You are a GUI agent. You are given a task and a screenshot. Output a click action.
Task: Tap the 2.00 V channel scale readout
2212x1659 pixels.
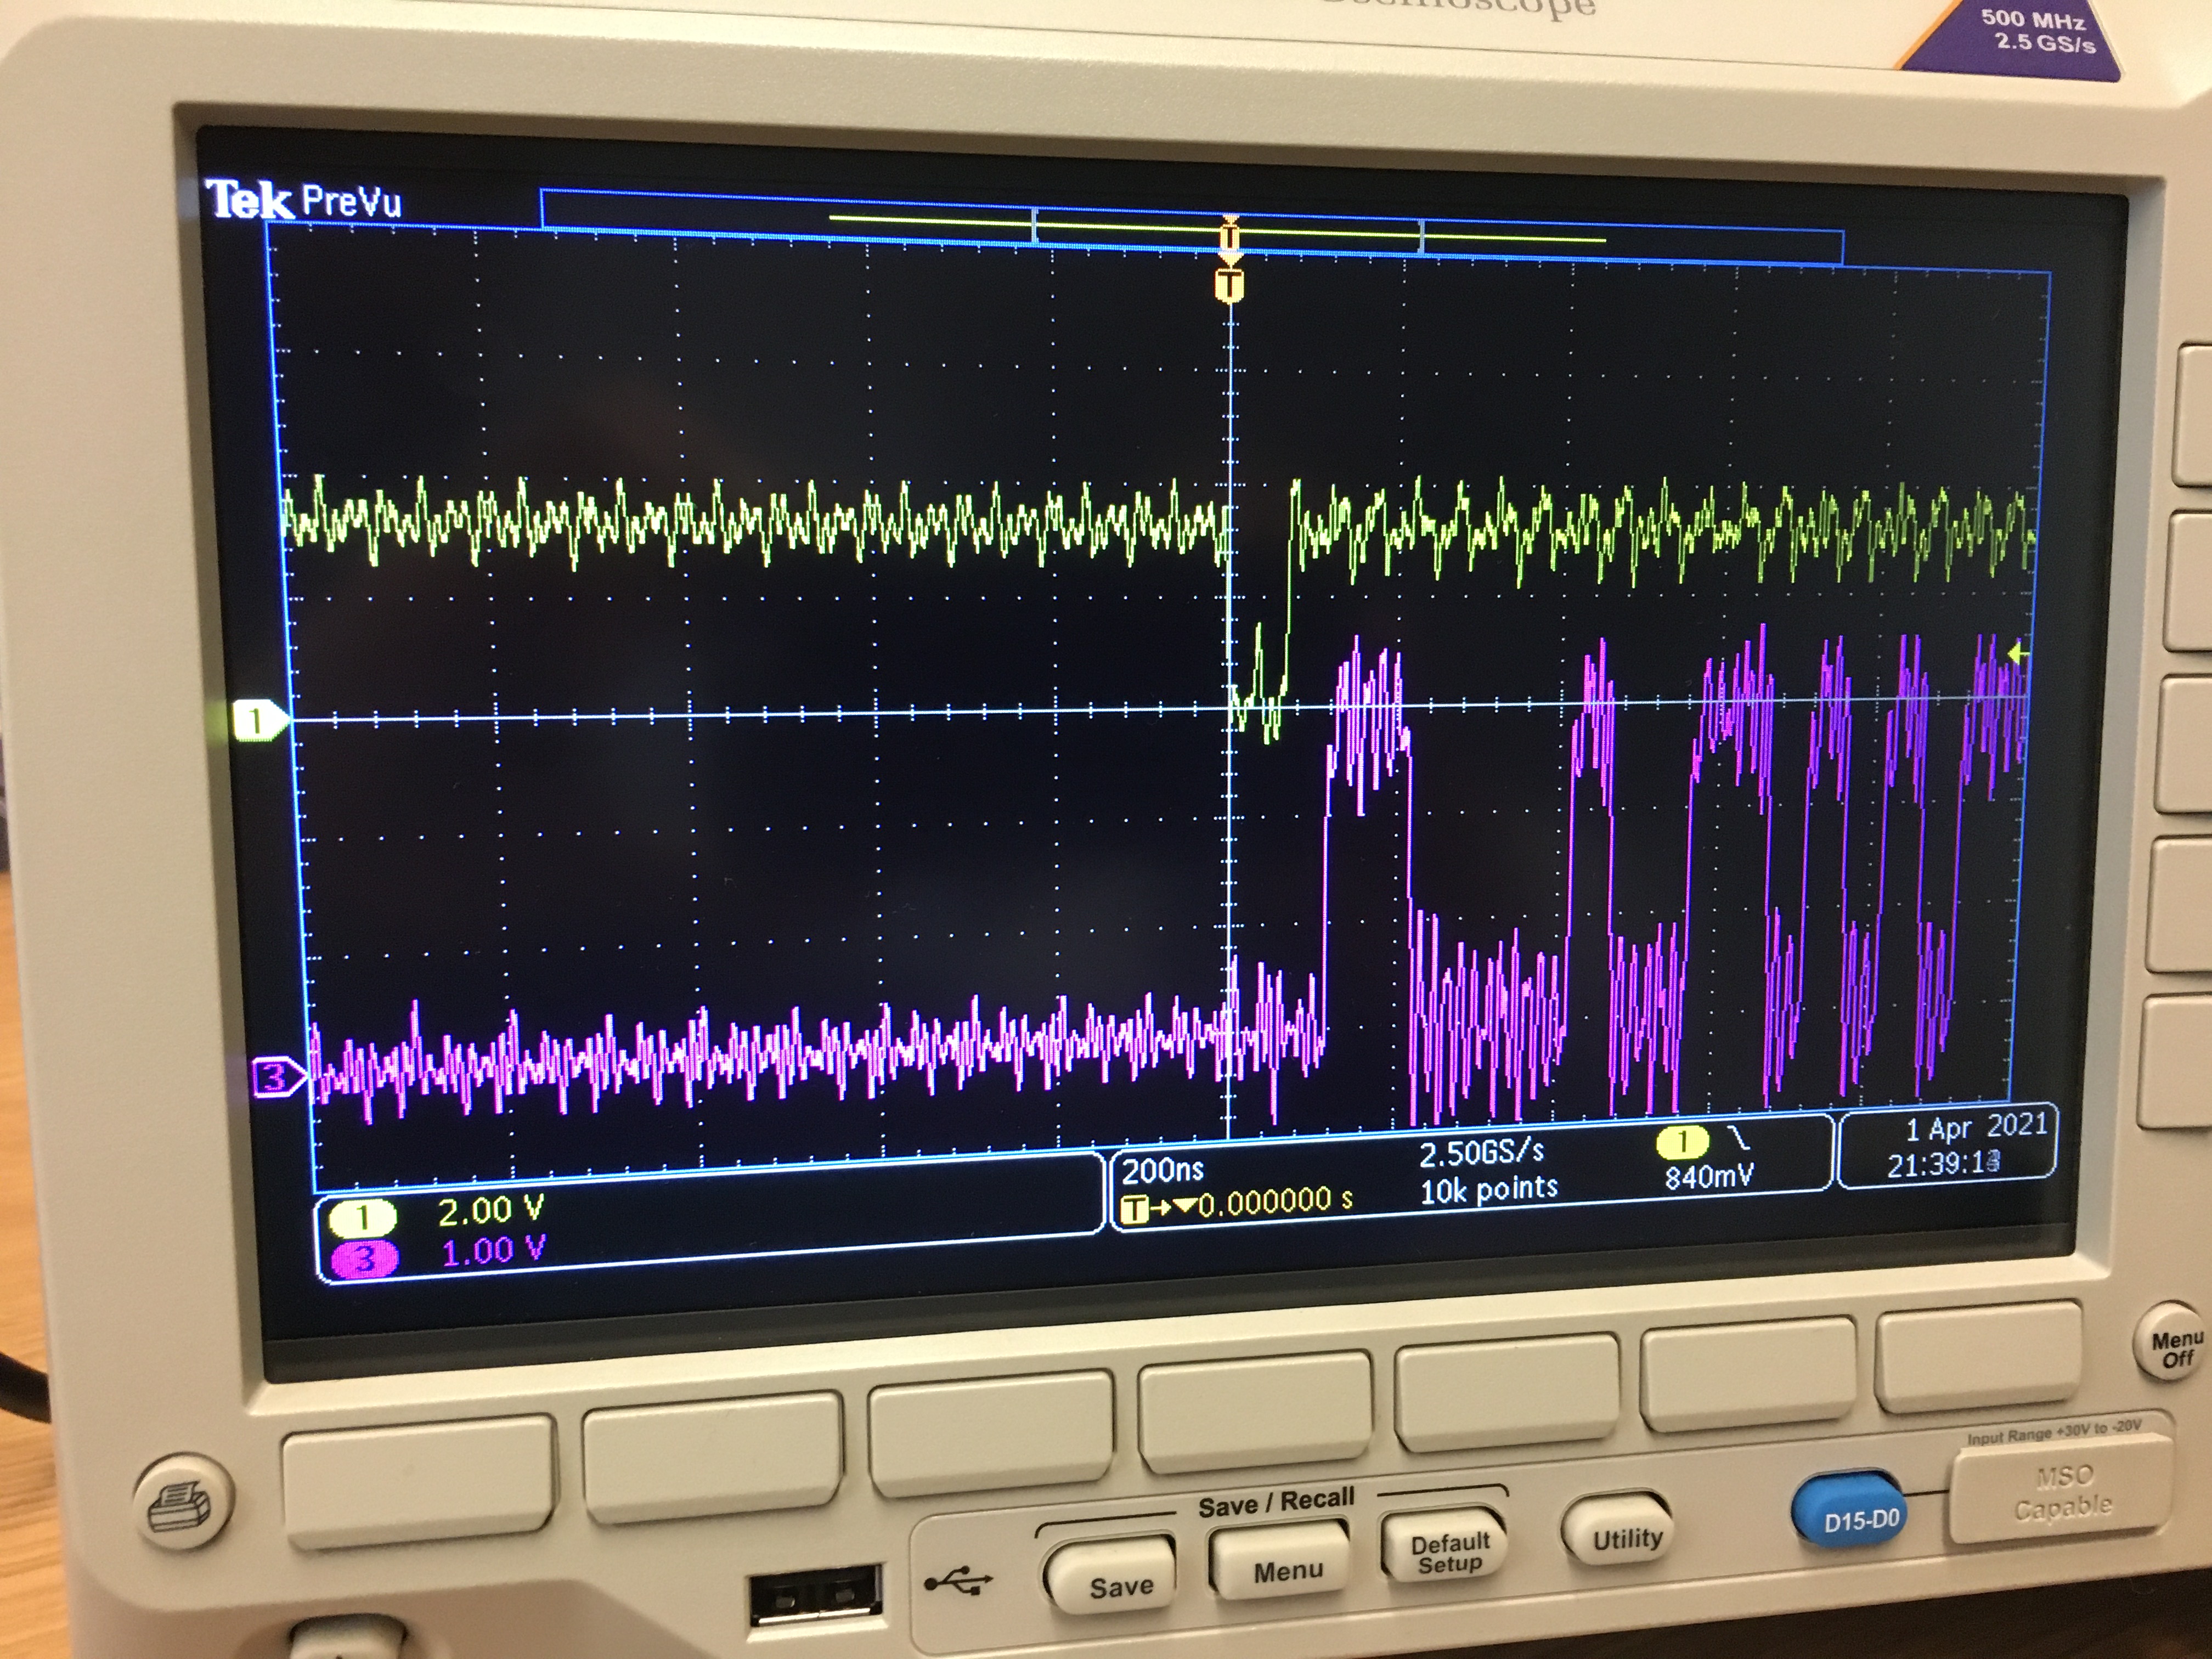[491, 1211]
